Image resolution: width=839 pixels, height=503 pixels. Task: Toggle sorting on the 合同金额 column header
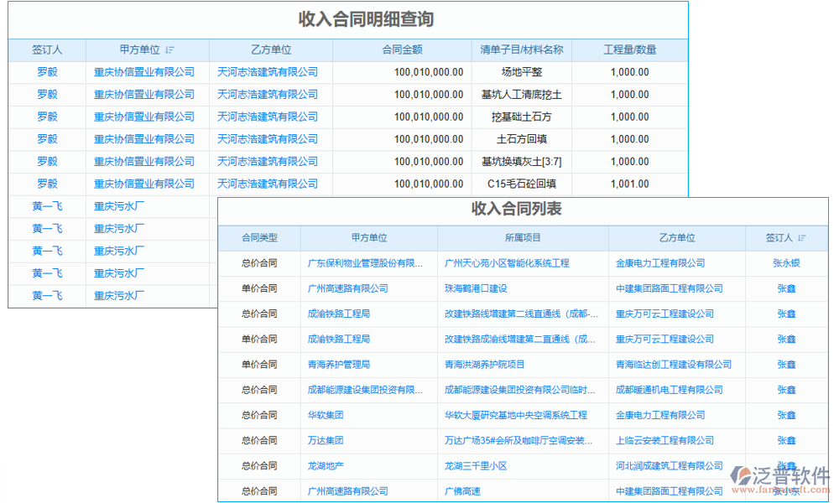coord(401,49)
